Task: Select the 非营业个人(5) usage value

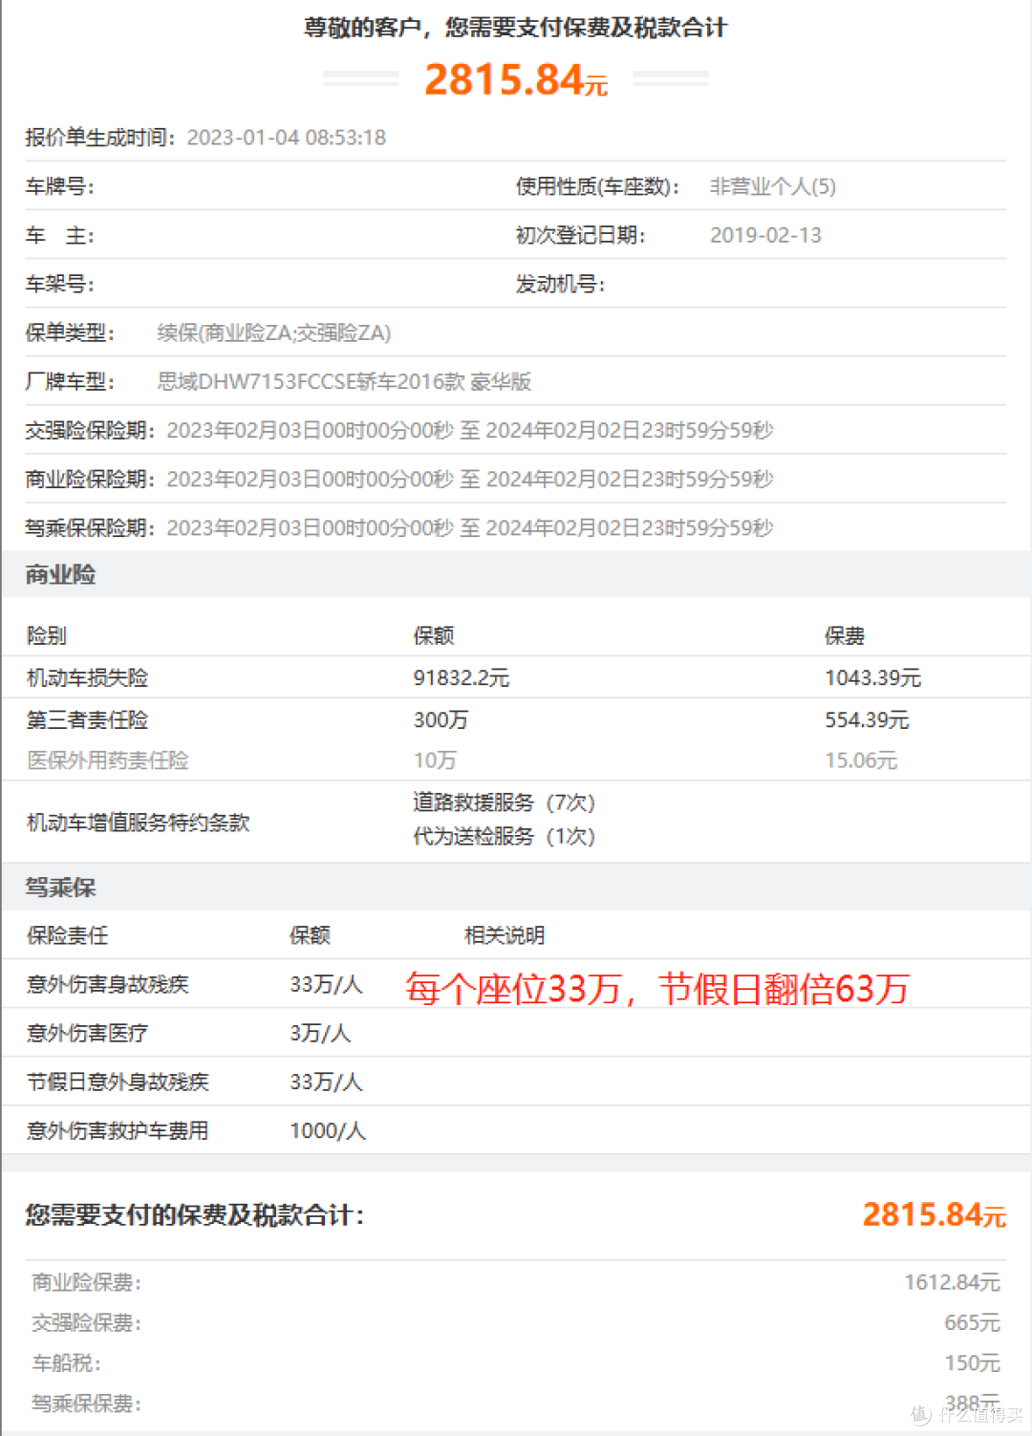Action: [770, 186]
